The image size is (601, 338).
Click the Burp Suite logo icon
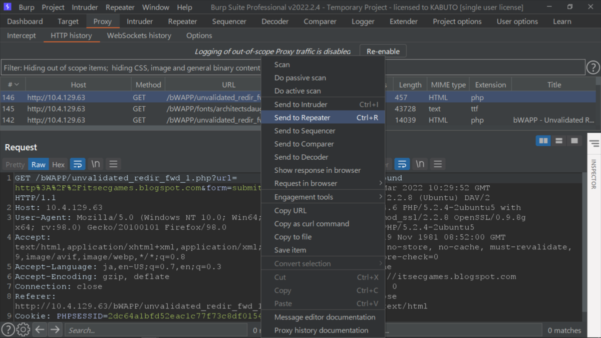(x=7, y=7)
